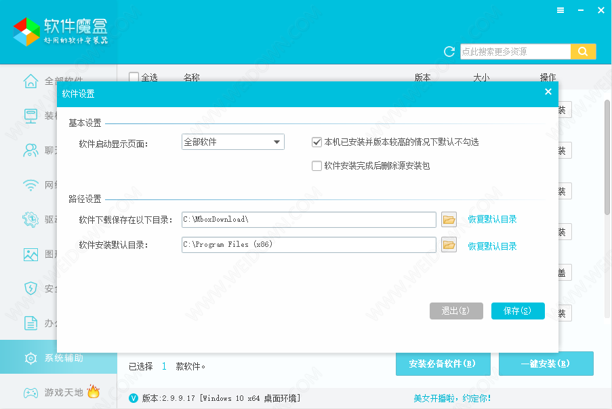
Task: Click the gamepad icon for 游戏天地
Action: (30, 392)
